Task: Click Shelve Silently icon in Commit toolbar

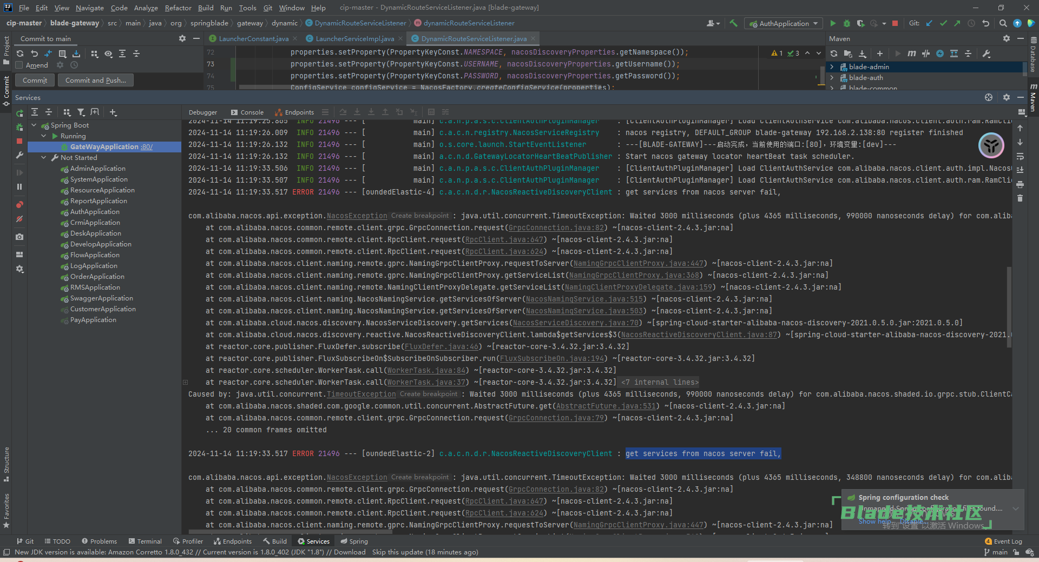Action: pyautogui.click(x=76, y=53)
